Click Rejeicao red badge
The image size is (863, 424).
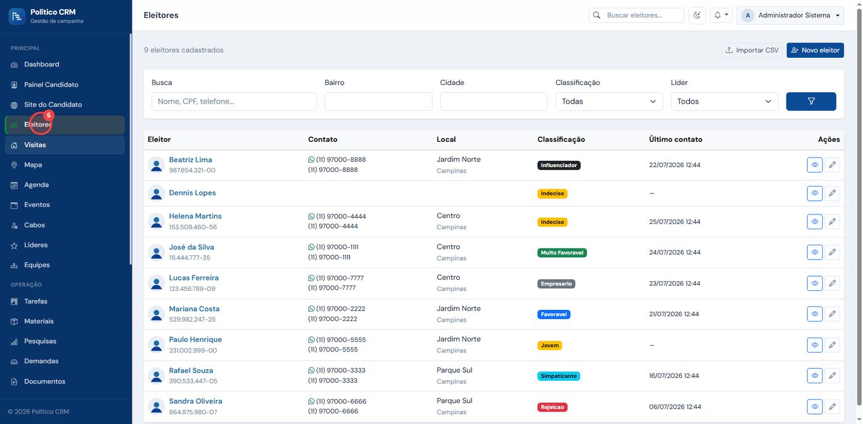pos(552,407)
